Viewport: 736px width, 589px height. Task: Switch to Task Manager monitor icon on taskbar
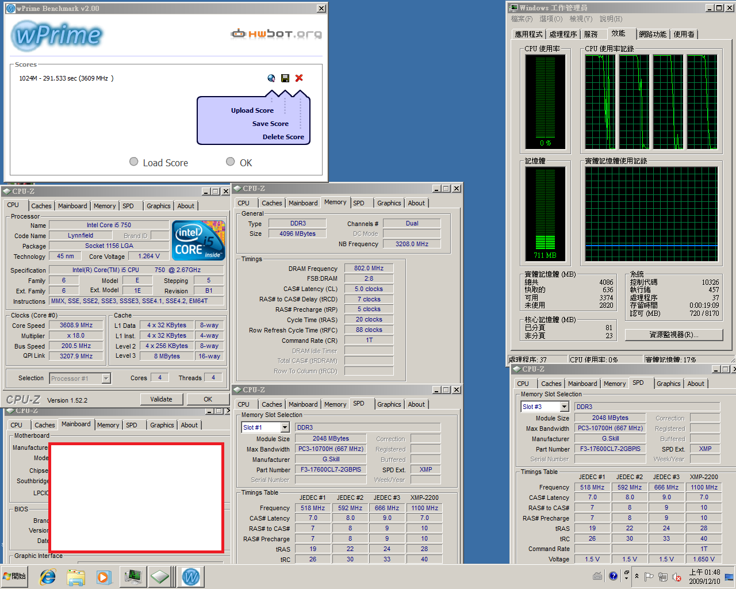(x=133, y=576)
